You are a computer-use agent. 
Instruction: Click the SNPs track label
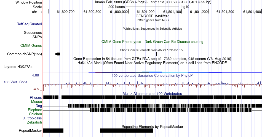pos(37,37)
